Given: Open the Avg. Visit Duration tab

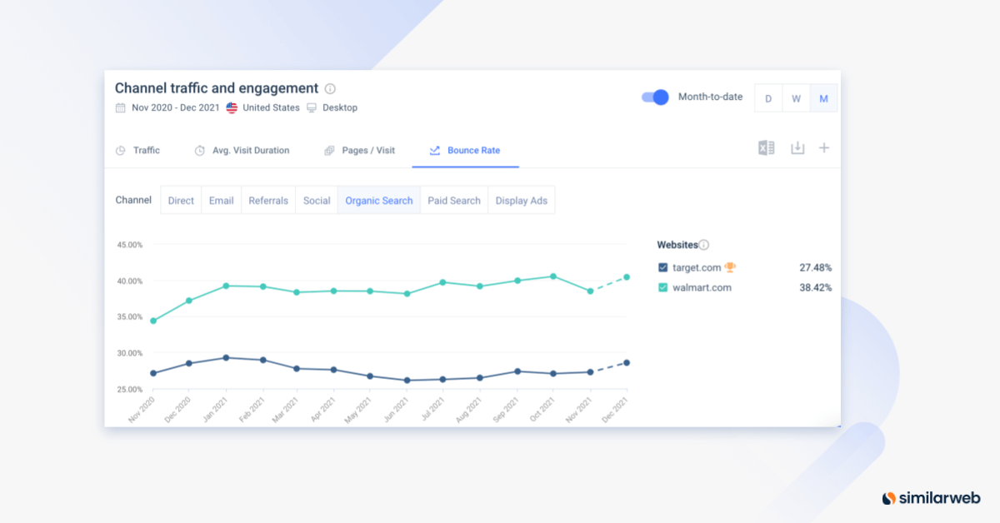Looking at the screenshot, I should click(x=250, y=150).
